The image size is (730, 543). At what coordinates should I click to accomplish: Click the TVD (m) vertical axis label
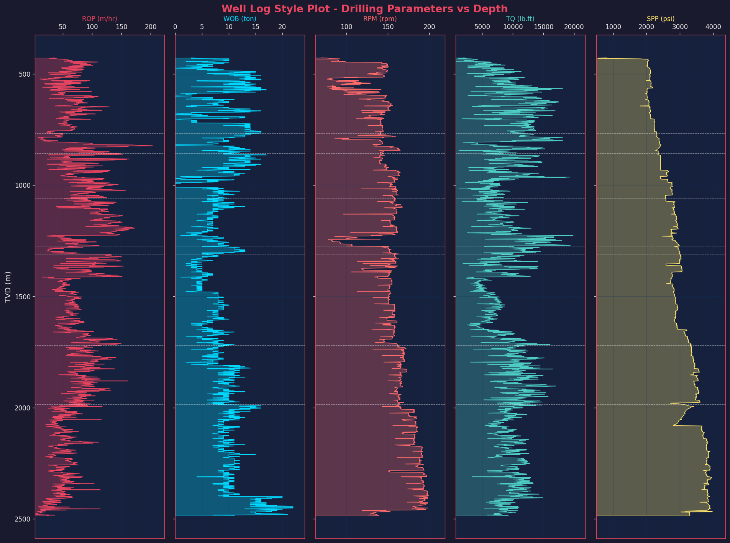tap(8, 287)
